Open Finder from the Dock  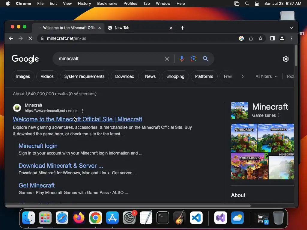pyautogui.click(x=28, y=218)
